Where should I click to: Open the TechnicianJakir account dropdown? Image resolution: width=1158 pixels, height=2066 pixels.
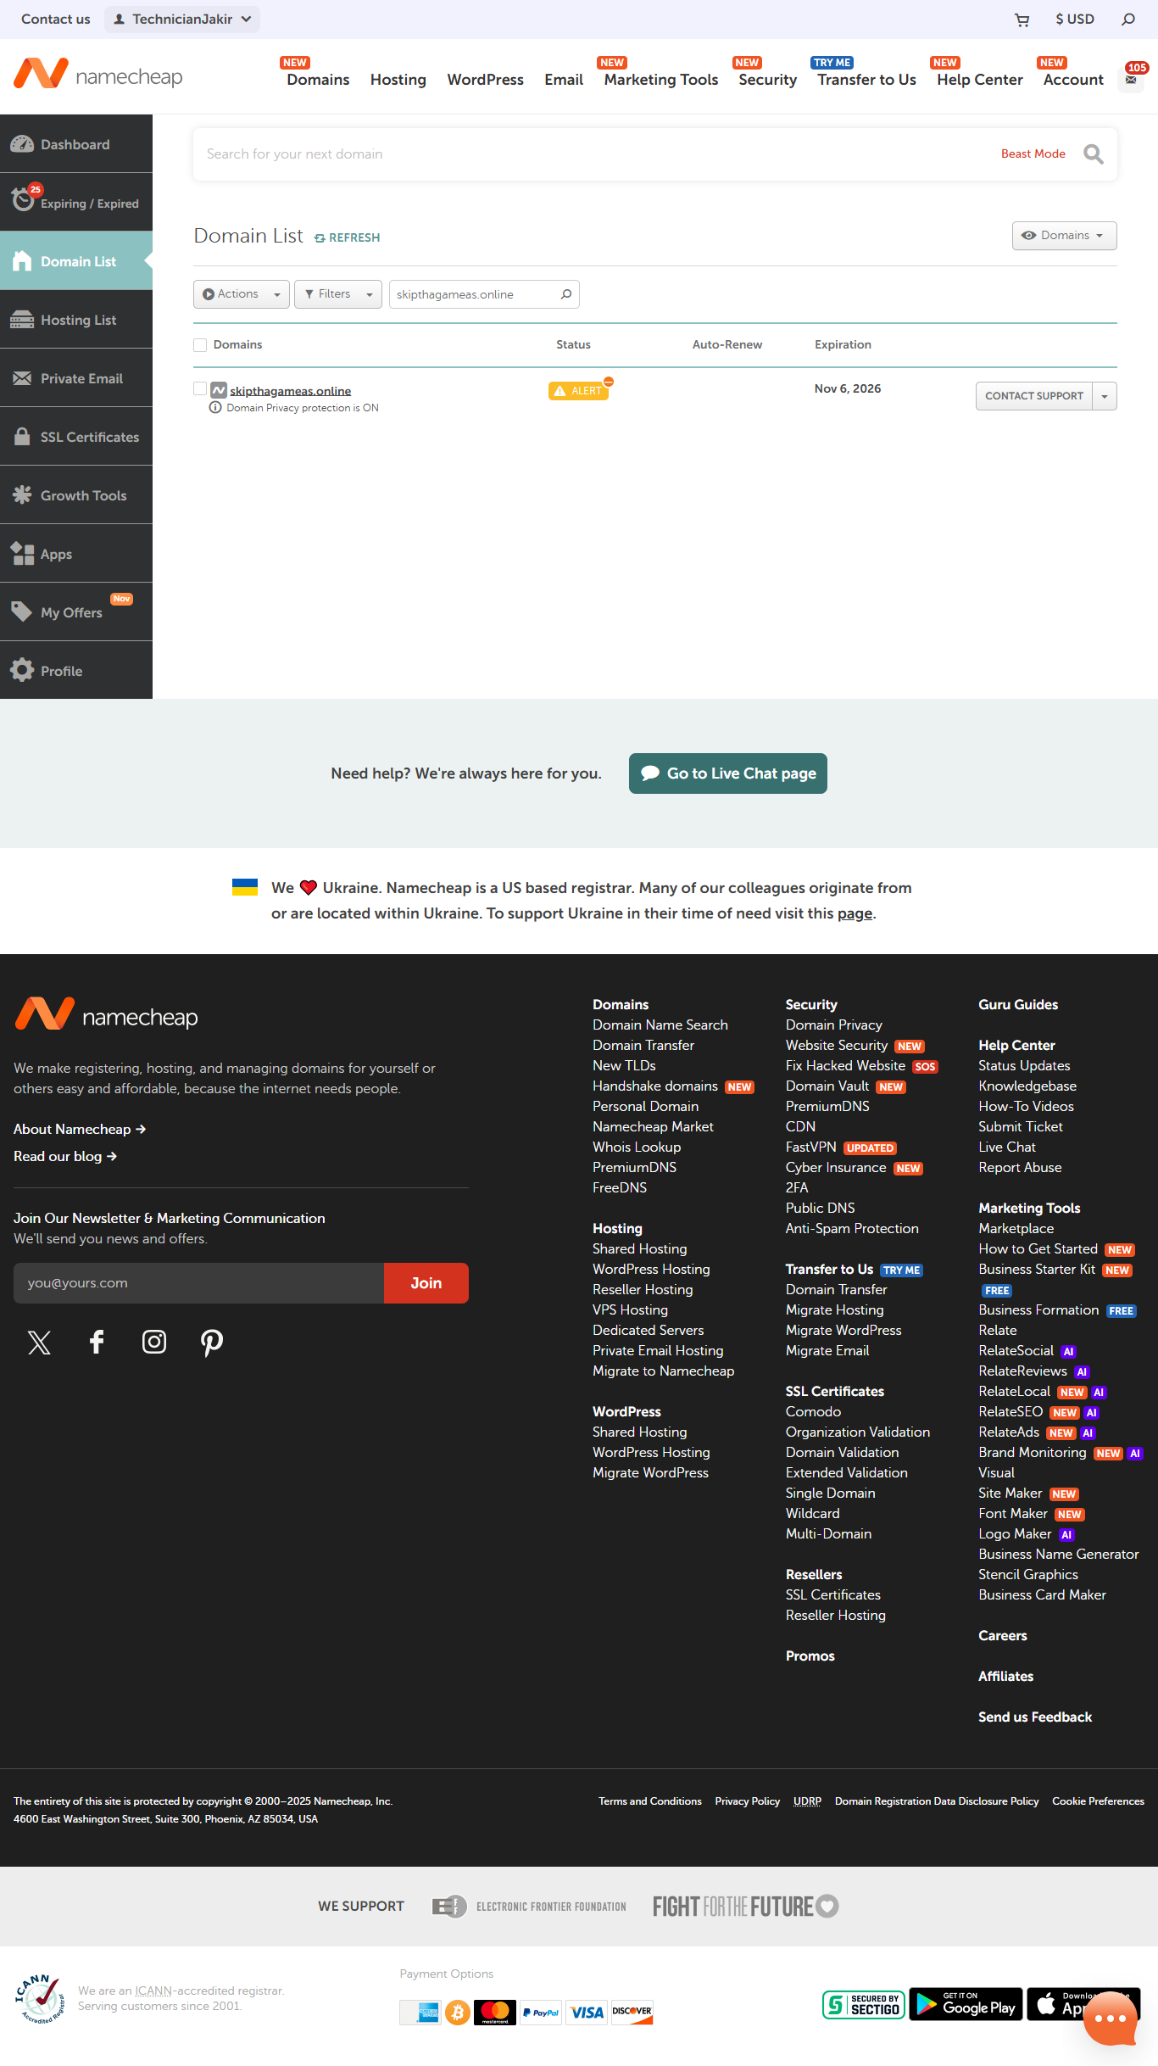click(x=182, y=20)
